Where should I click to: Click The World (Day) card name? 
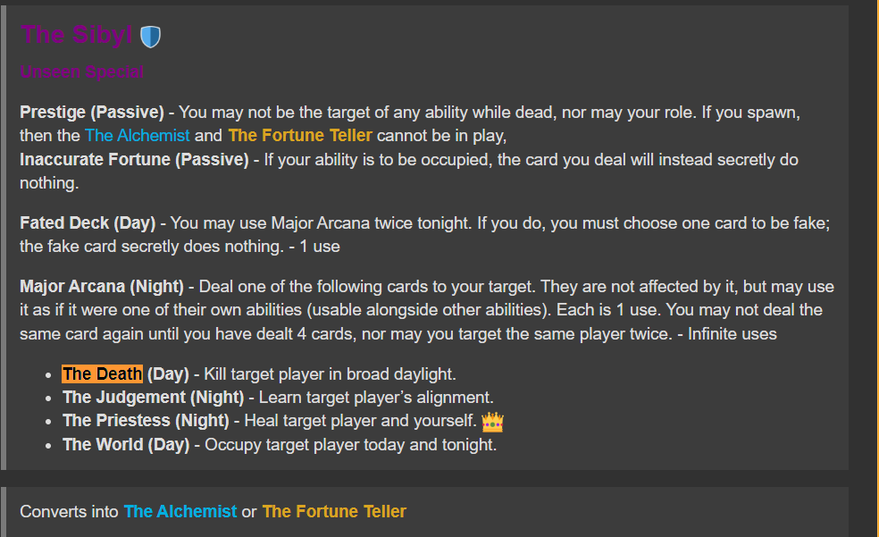point(126,444)
